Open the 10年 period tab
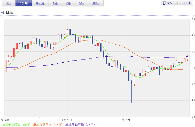The width and height of the screenshot is (195, 127). coord(96,3)
